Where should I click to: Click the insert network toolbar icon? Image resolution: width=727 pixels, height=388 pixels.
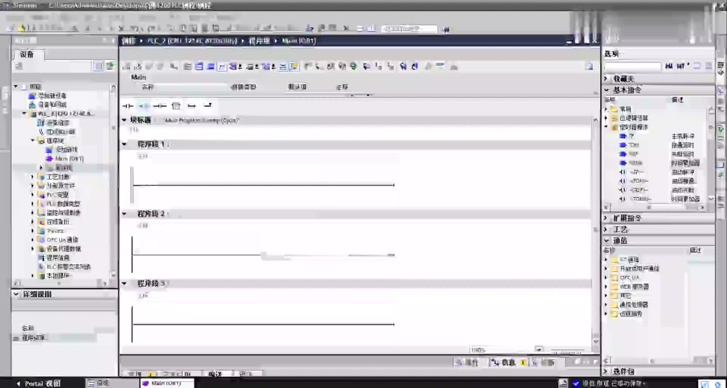click(126, 67)
